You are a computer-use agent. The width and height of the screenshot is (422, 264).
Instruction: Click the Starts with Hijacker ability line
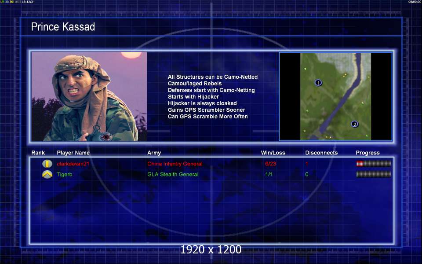pyautogui.click(x=193, y=97)
